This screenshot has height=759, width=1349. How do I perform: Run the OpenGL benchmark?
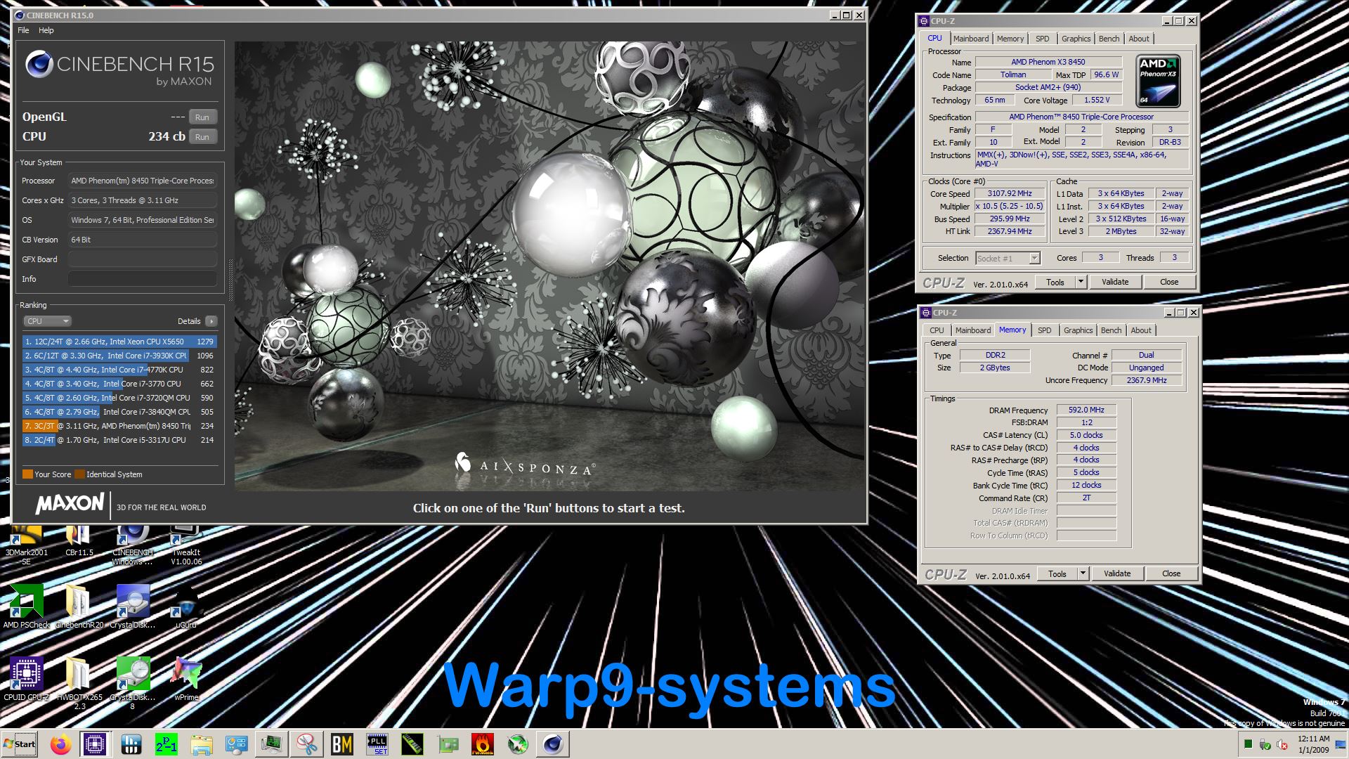[202, 117]
